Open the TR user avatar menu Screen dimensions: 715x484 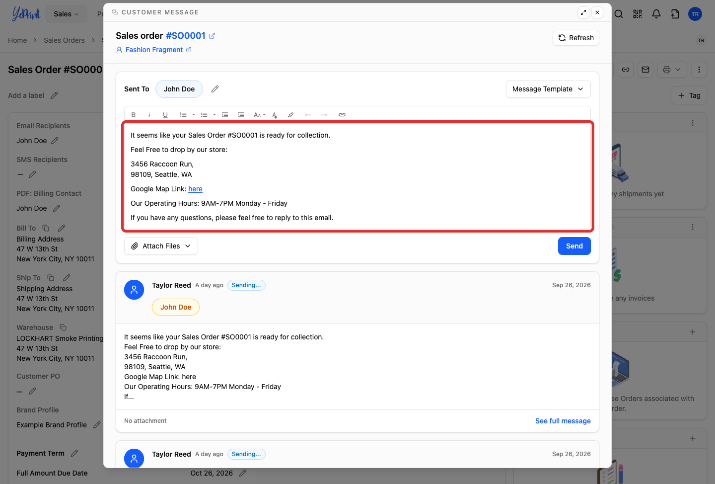pyautogui.click(x=695, y=14)
